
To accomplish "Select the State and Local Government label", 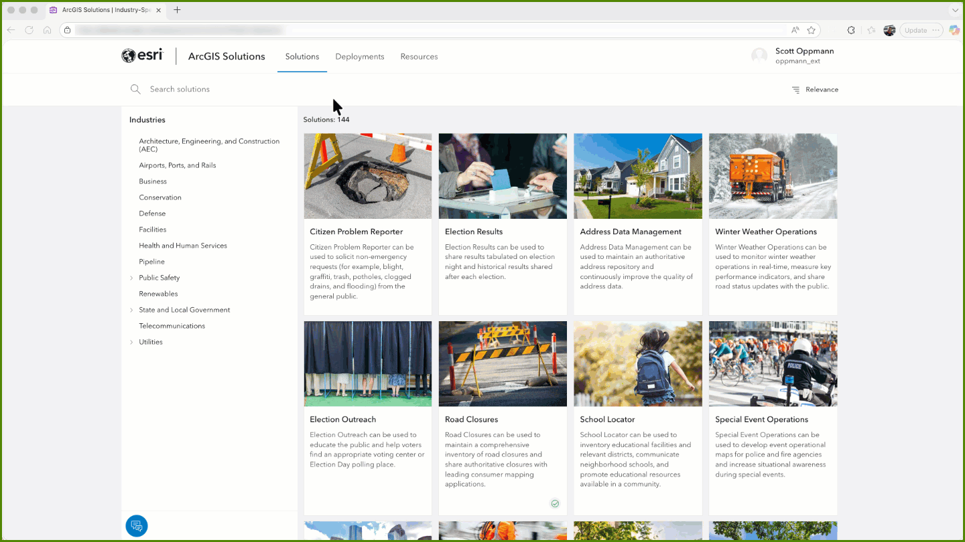I will pos(184,310).
